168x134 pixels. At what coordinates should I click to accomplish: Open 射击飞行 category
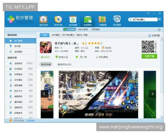click(x=20, y=91)
